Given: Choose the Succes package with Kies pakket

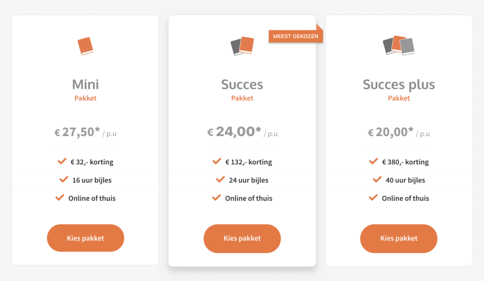Looking at the screenshot, I should (242, 238).
